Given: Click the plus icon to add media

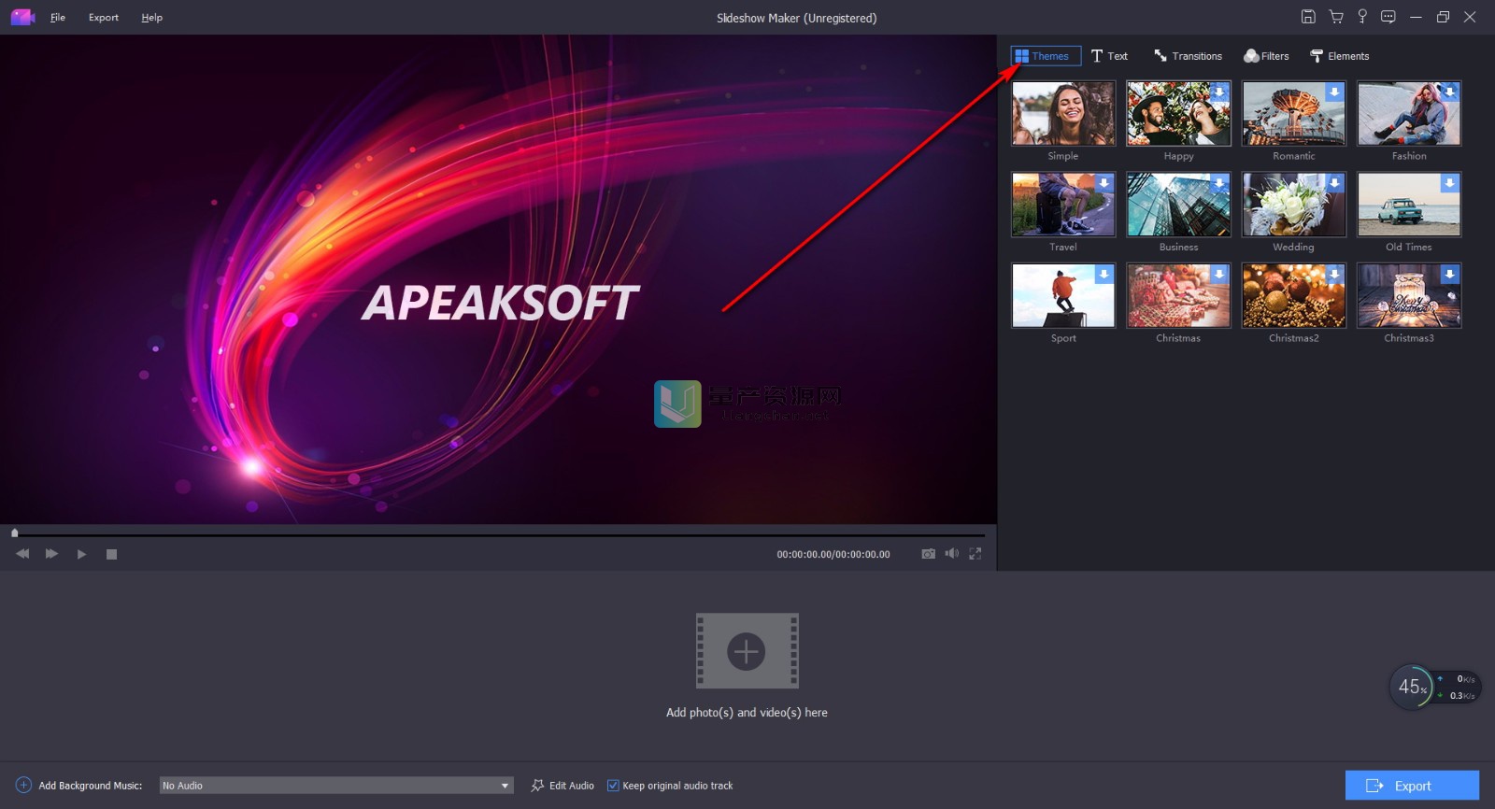Looking at the screenshot, I should 747,651.
